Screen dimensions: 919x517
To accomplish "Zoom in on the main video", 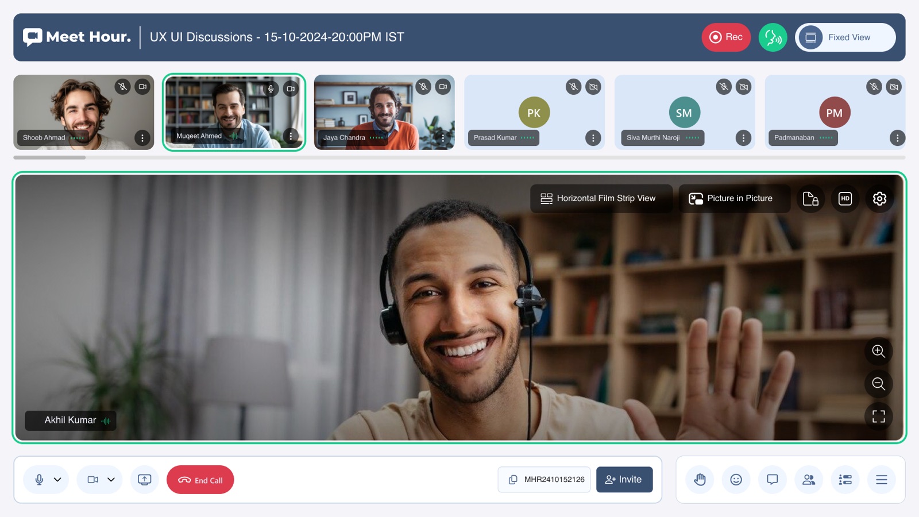I will [x=878, y=351].
